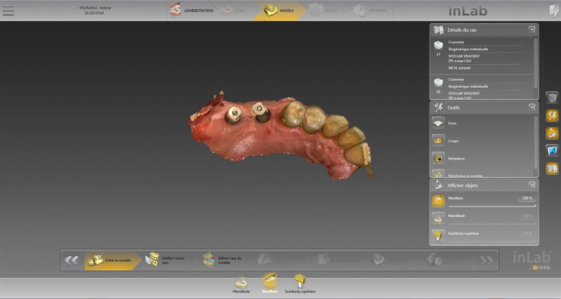Viewport: 561px width, 299px height.
Task: Collapse the Outils panel
Action: [x=532, y=107]
